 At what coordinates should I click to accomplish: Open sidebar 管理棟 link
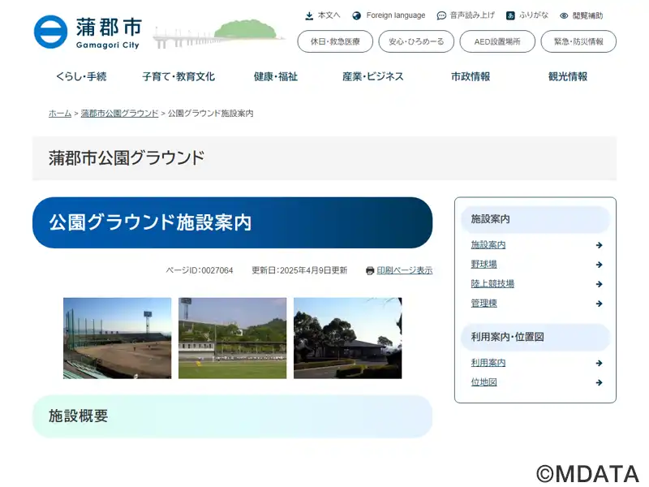[484, 304]
